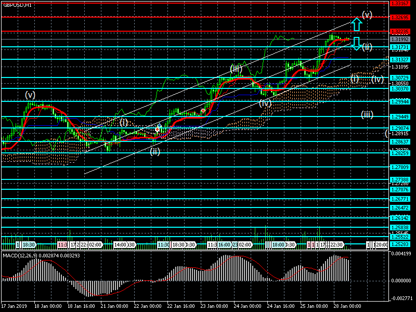
Task: Click the GBPUSD,H1 chart title
Action: pyautogui.click(x=17, y=5)
